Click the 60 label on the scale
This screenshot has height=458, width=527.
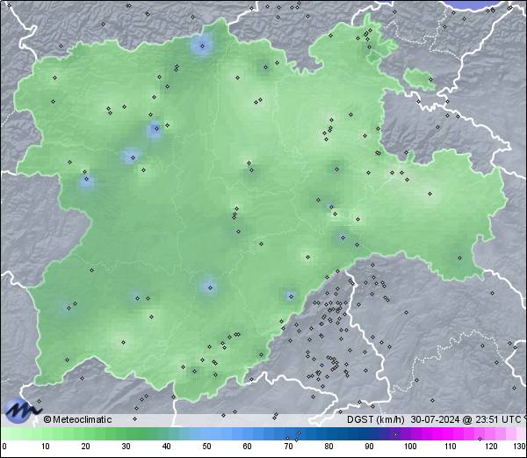point(248,447)
